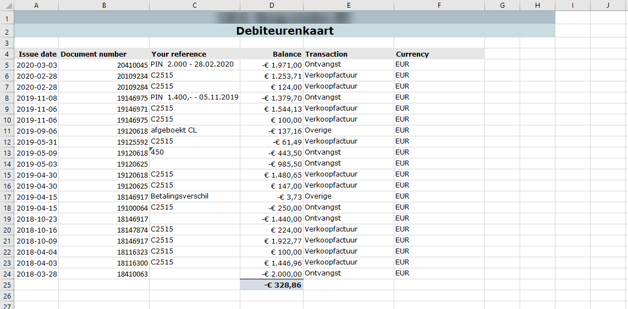Select column E header
This screenshot has height=309, width=628.
pyautogui.click(x=349, y=5)
